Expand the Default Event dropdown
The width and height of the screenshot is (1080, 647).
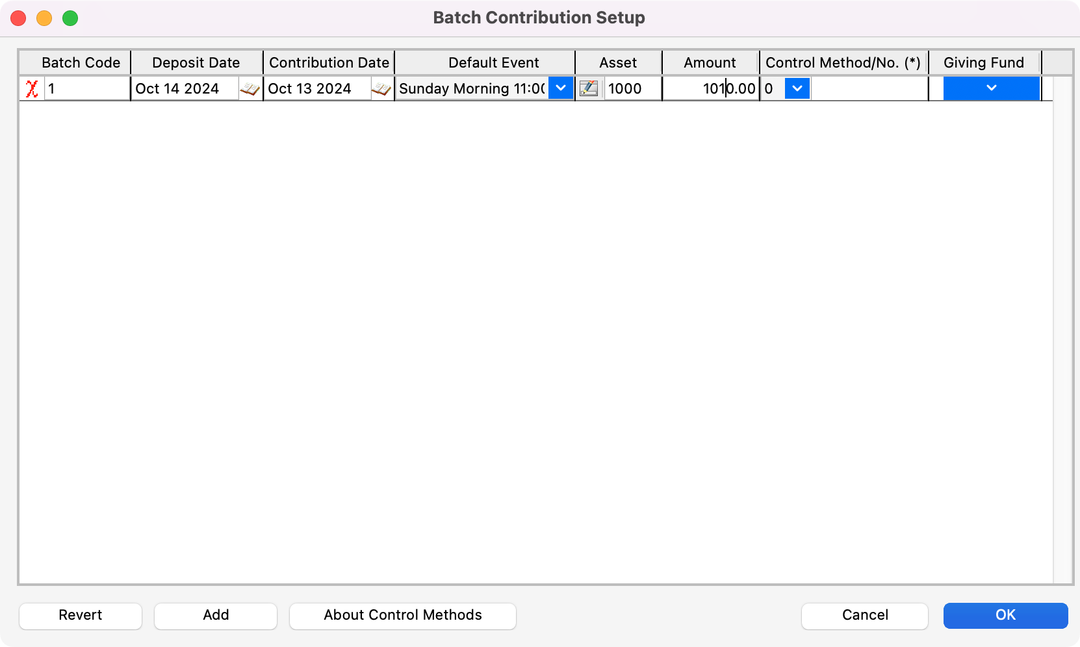click(561, 88)
